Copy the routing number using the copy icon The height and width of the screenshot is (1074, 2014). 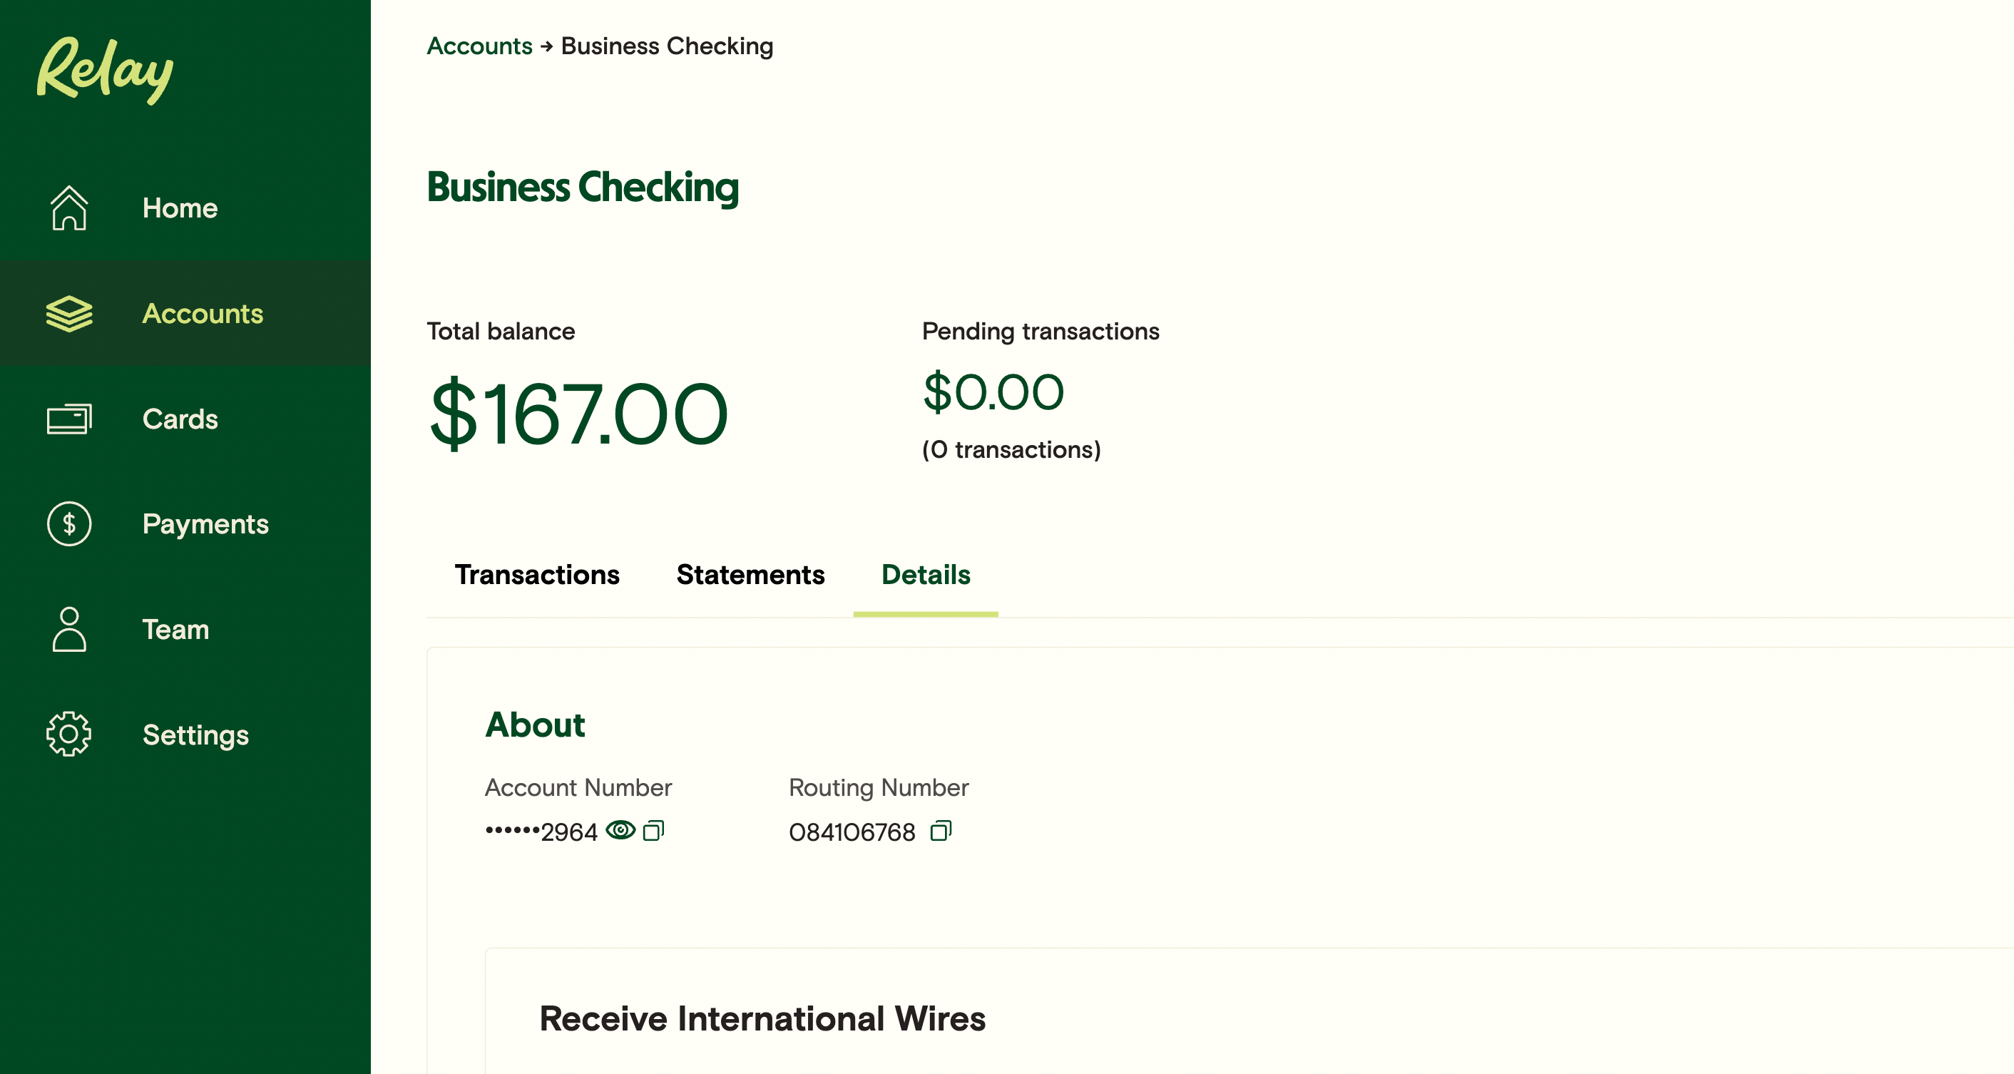[x=941, y=832]
